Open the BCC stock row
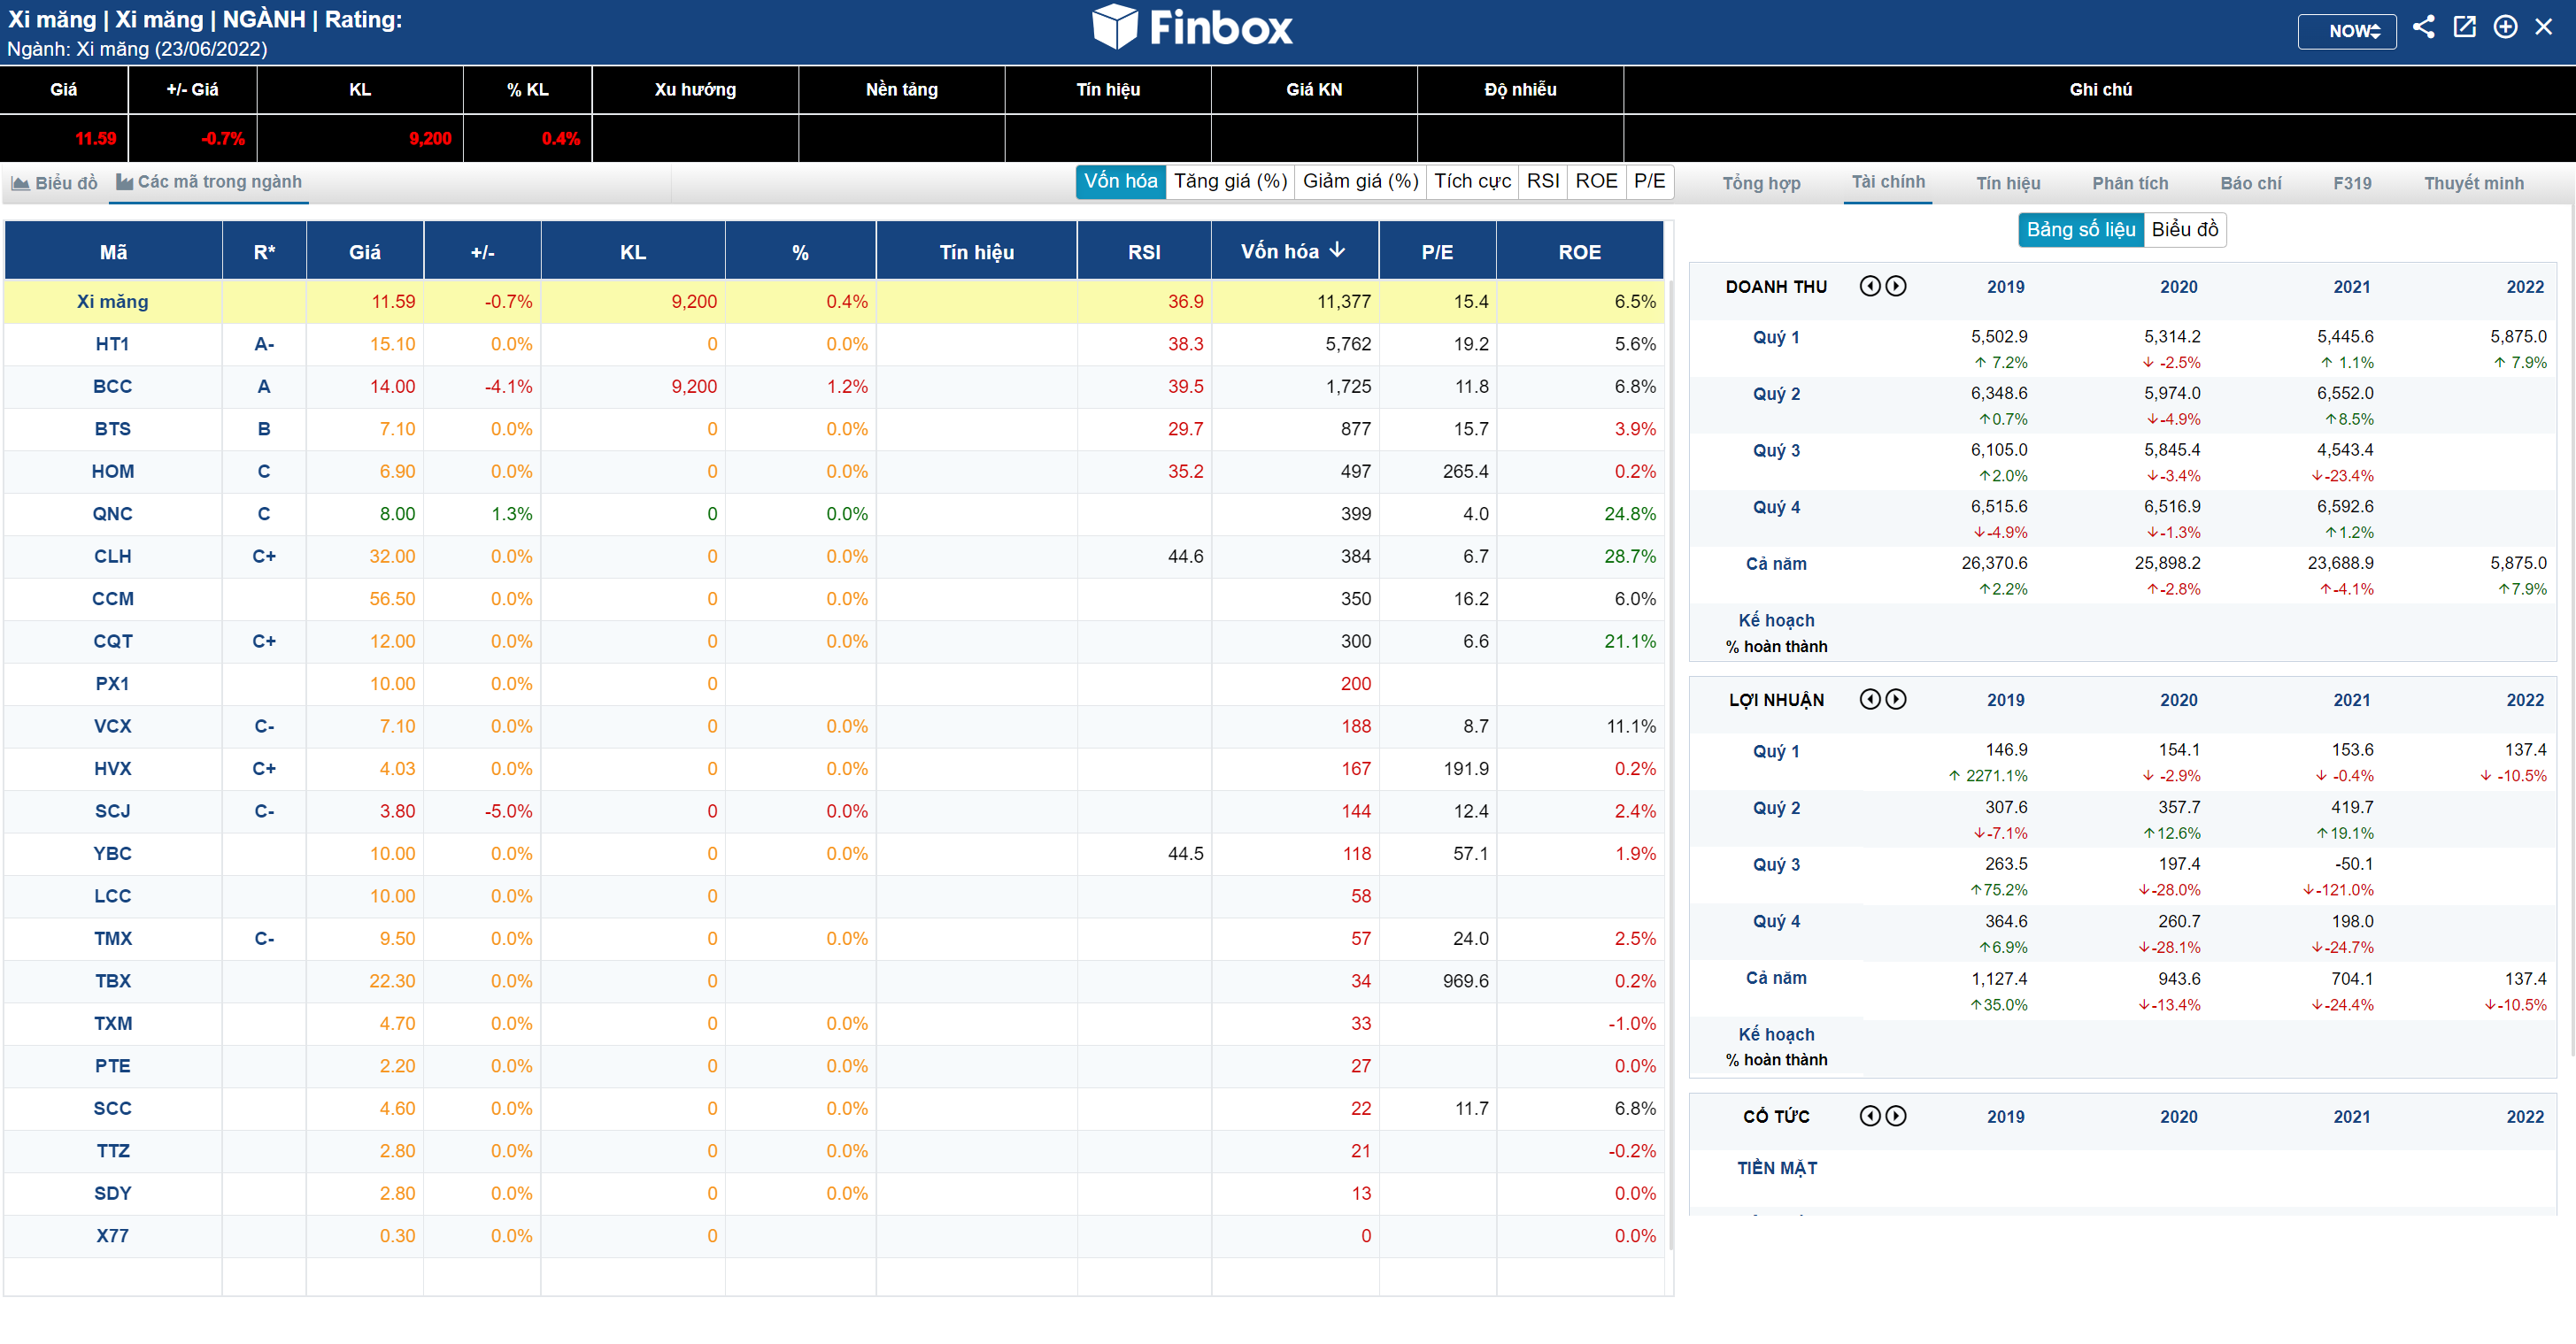2576x1344 pixels. (x=112, y=387)
